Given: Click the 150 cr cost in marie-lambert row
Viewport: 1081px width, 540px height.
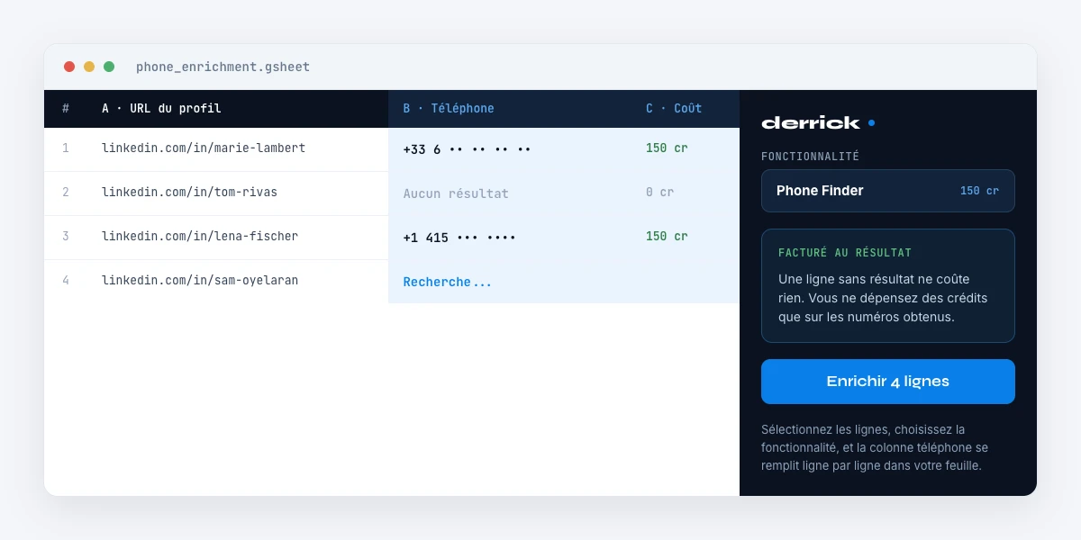Looking at the screenshot, I should (x=667, y=148).
